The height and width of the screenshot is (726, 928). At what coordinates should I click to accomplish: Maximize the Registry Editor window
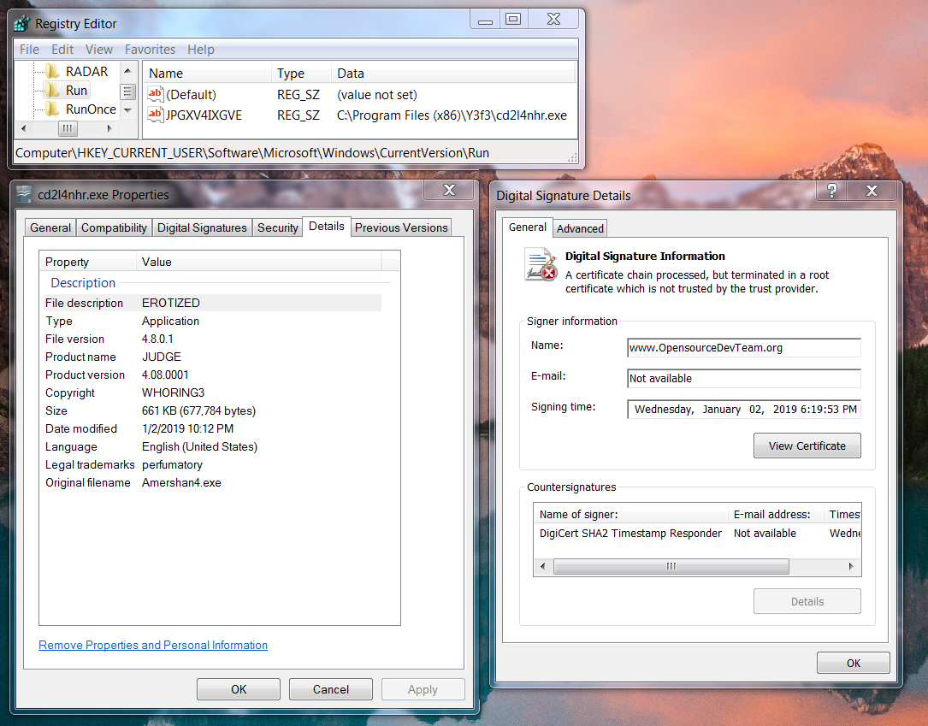[x=513, y=19]
